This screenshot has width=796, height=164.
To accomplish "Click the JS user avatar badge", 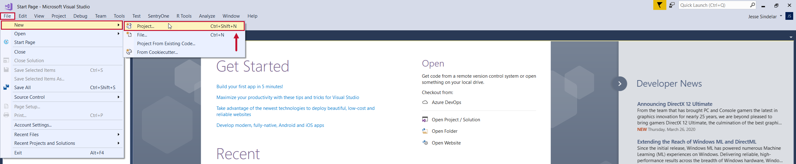I will tap(789, 16).
